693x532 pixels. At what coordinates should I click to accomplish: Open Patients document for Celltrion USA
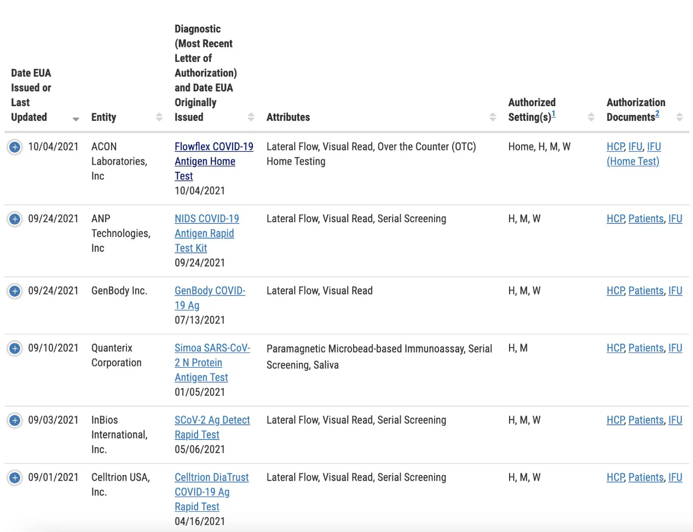click(646, 478)
